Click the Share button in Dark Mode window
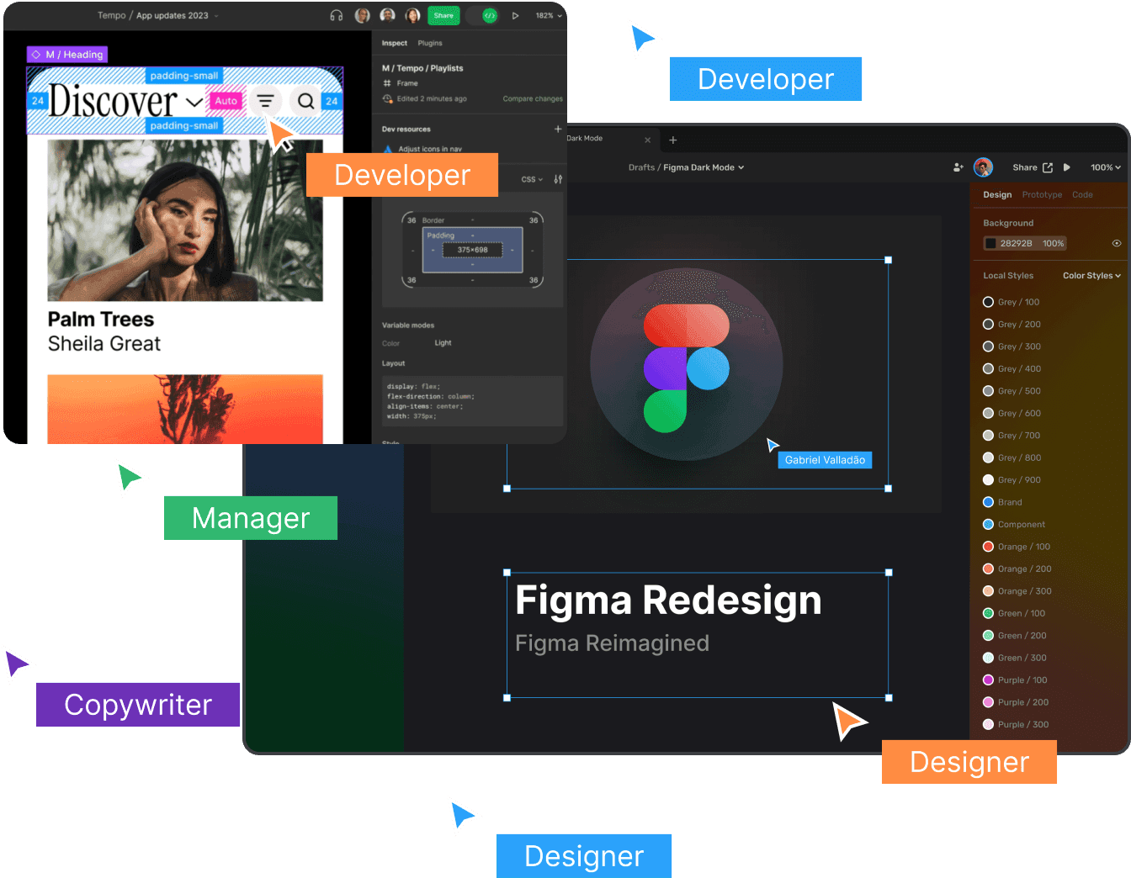This screenshot has width=1131, height=878. 1024,167
